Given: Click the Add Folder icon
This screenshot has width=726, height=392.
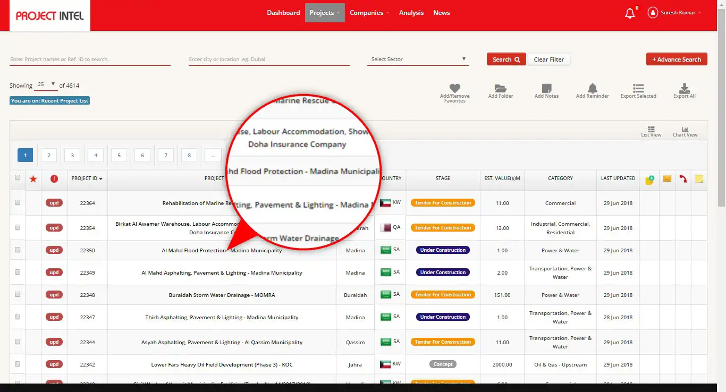Looking at the screenshot, I should (500, 88).
